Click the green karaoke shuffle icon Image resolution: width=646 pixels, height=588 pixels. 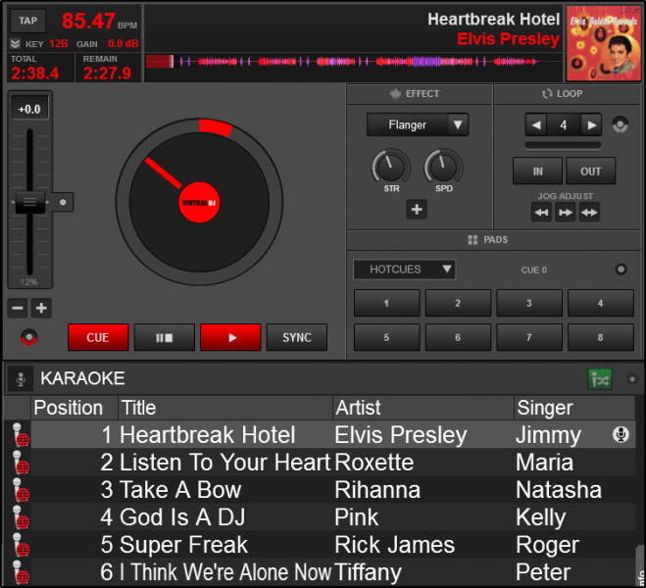pyautogui.click(x=600, y=379)
